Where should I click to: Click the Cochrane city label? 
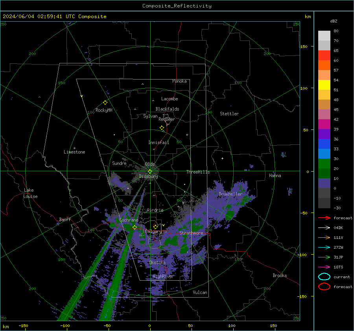[129, 220]
